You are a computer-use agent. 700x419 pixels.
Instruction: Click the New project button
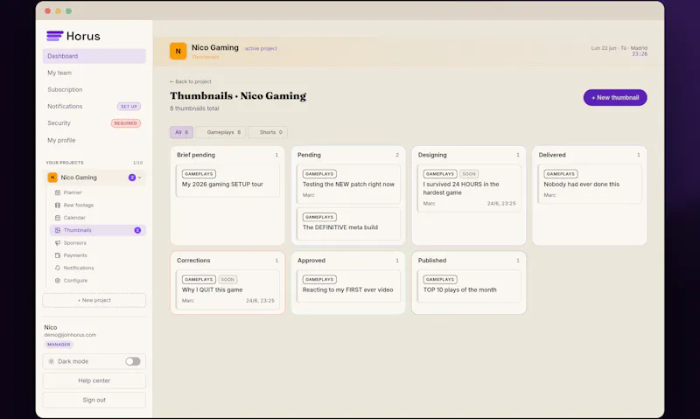click(x=94, y=300)
